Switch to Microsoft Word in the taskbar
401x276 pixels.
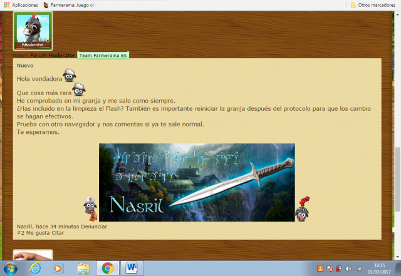[132, 268]
